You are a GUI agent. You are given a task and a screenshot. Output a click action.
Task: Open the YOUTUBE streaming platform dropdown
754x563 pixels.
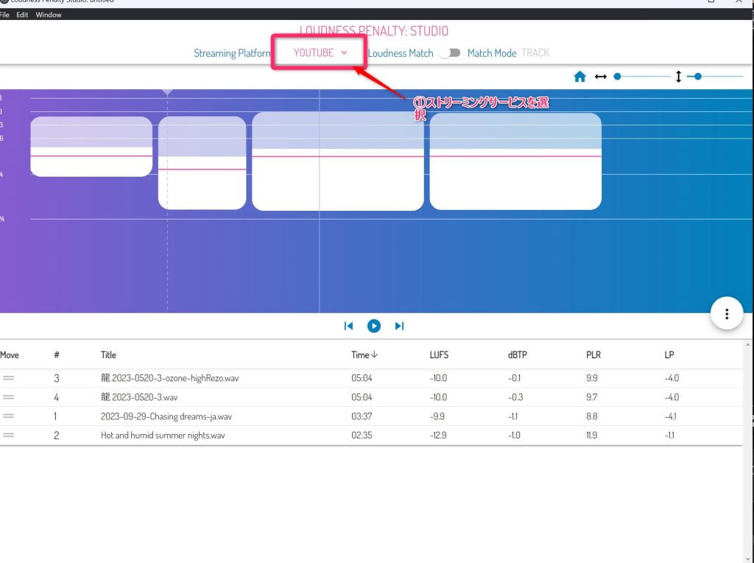[320, 53]
